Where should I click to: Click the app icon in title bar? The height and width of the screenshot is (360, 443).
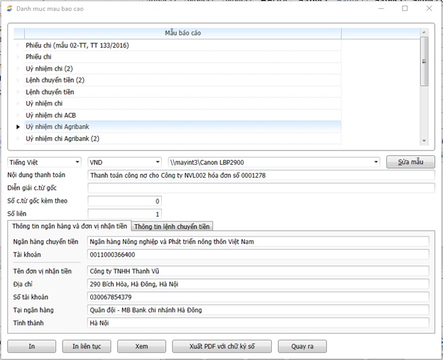pyautogui.click(x=9, y=9)
